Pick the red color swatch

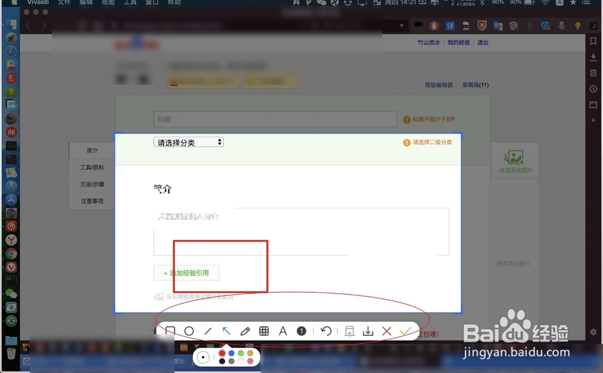click(222, 353)
